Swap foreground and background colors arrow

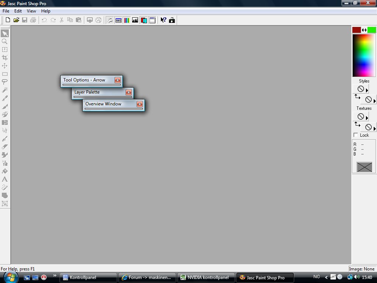click(x=364, y=30)
